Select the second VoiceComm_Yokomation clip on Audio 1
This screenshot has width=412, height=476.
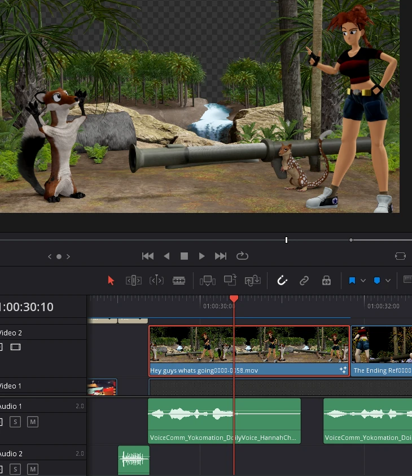[368, 421]
